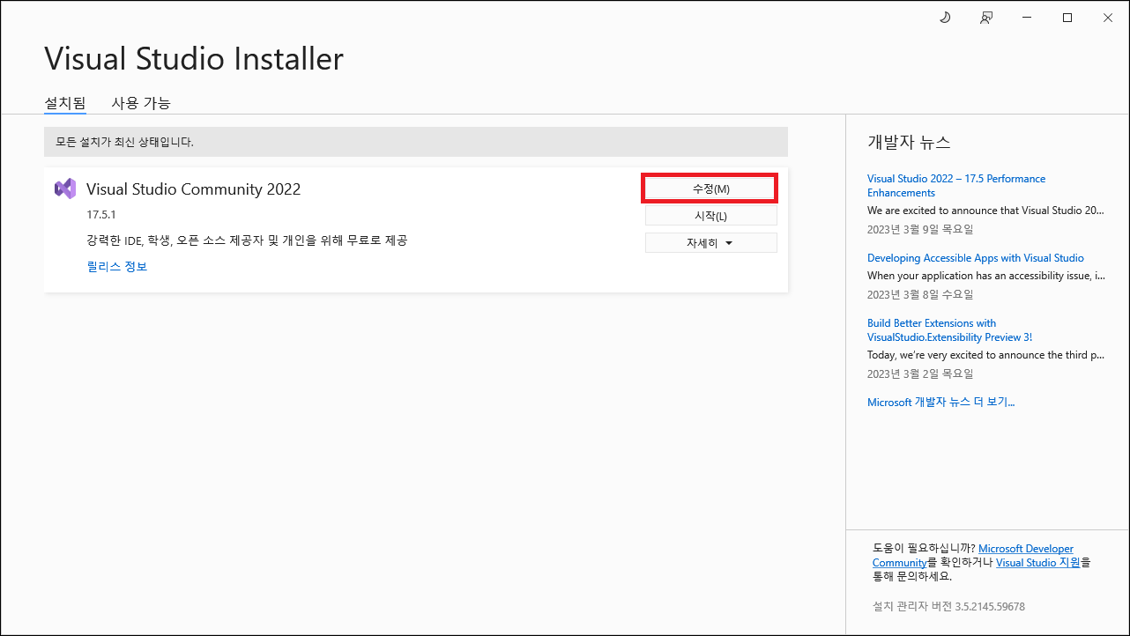Expand the 자세히 dropdown

[710, 242]
